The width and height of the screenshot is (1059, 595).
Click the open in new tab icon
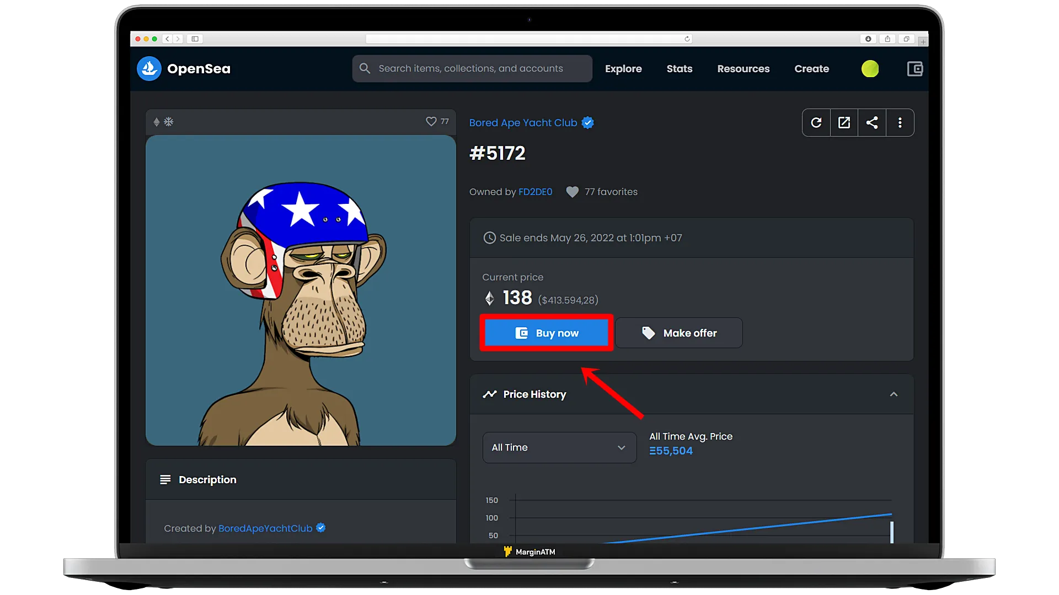click(x=844, y=122)
